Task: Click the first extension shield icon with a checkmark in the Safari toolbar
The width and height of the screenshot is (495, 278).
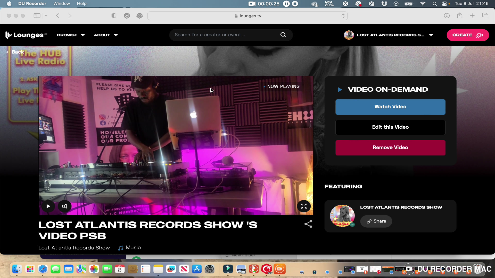Action: pos(127,16)
